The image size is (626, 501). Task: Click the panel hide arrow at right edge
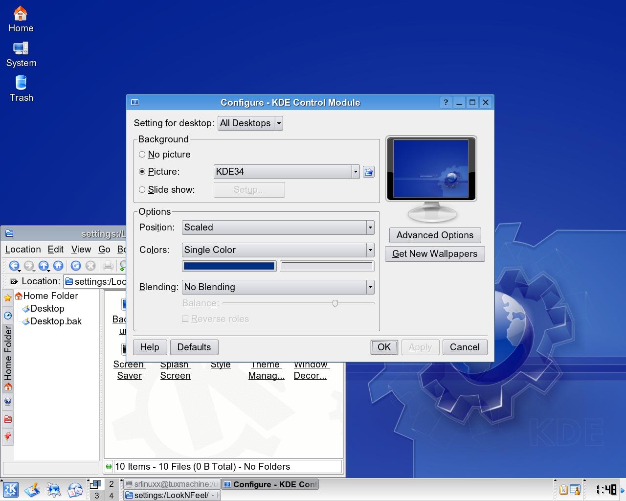pos(623,490)
